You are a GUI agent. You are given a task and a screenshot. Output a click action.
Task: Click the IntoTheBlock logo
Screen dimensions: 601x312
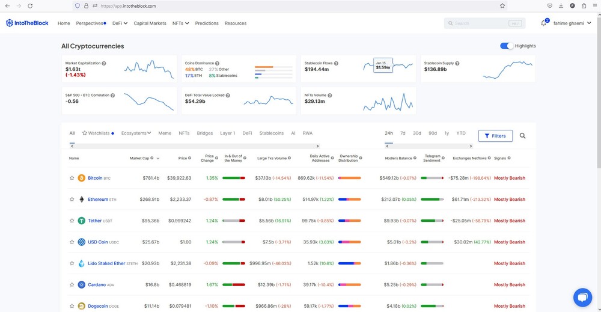27,23
